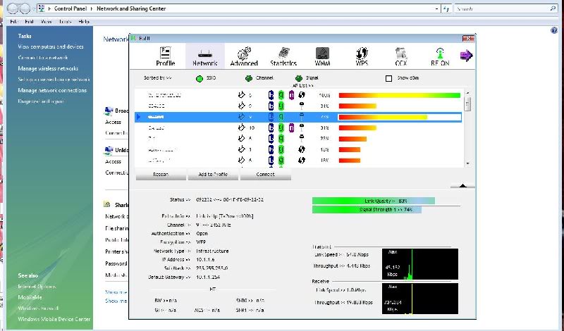The height and width of the screenshot is (331, 564).
Task: Enable the Show dBm checkbox
Action: (x=388, y=78)
